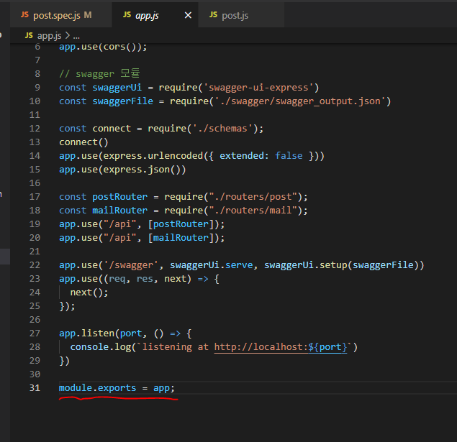The image size is (457, 442).
Task: Switch to the post.spec.js tab
Action: pyautogui.click(x=60, y=15)
